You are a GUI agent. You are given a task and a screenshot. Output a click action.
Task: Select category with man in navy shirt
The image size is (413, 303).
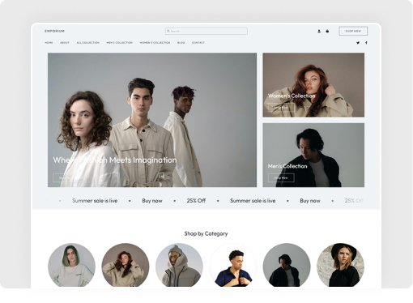(232, 265)
